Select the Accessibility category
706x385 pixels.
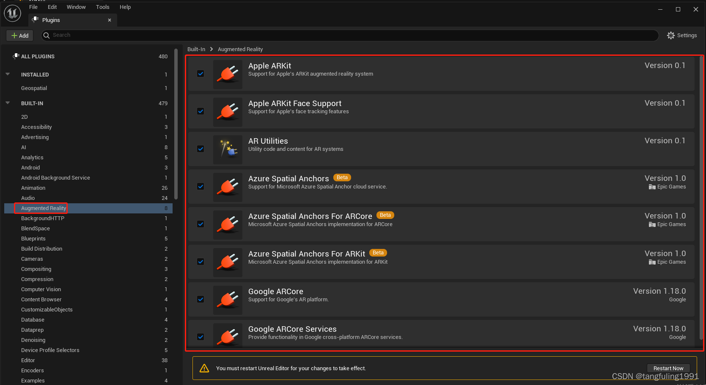pos(88,127)
